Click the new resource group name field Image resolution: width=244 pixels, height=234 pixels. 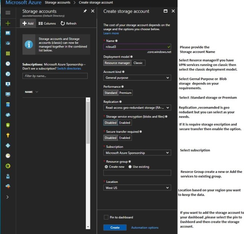[137, 173]
